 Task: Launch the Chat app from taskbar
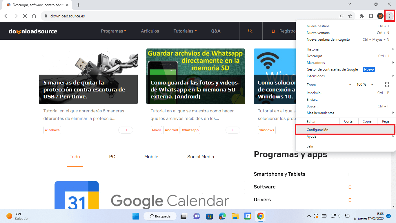point(197,216)
